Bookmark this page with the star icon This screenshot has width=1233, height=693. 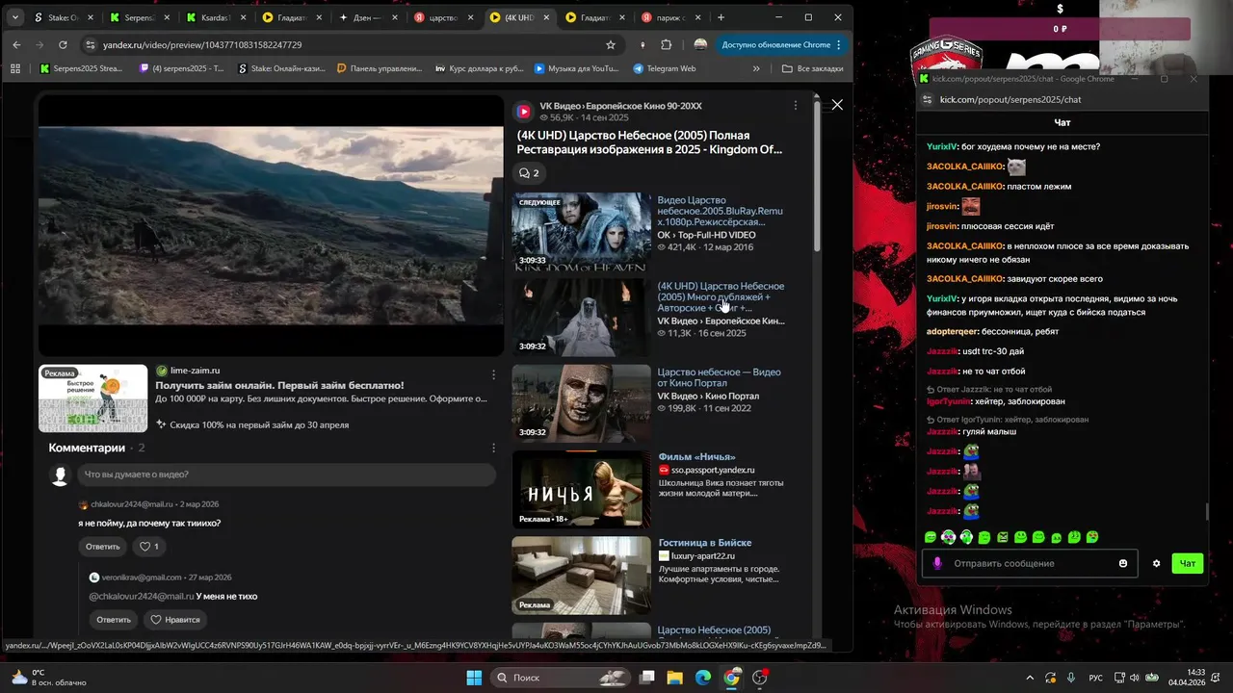click(611, 44)
